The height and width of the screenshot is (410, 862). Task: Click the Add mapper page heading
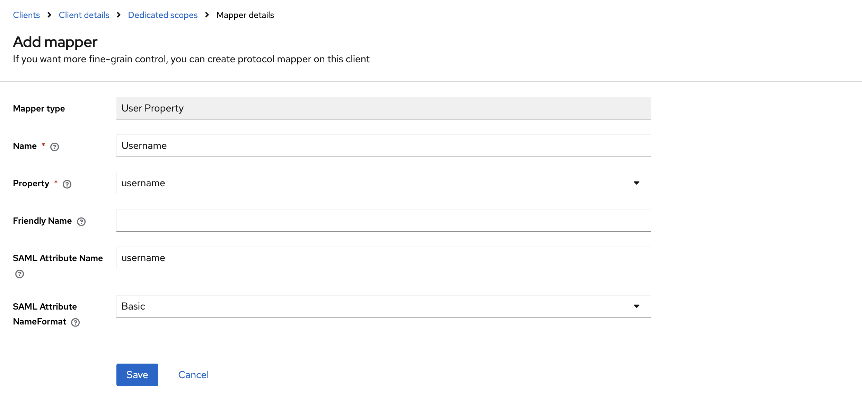(x=55, y=42)
